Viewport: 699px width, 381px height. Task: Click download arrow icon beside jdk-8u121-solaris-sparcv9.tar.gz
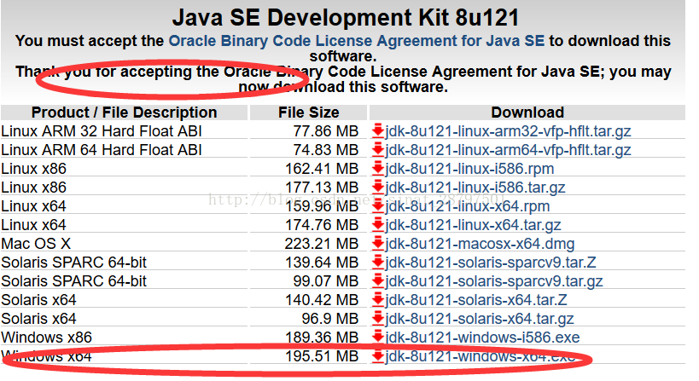378,281
